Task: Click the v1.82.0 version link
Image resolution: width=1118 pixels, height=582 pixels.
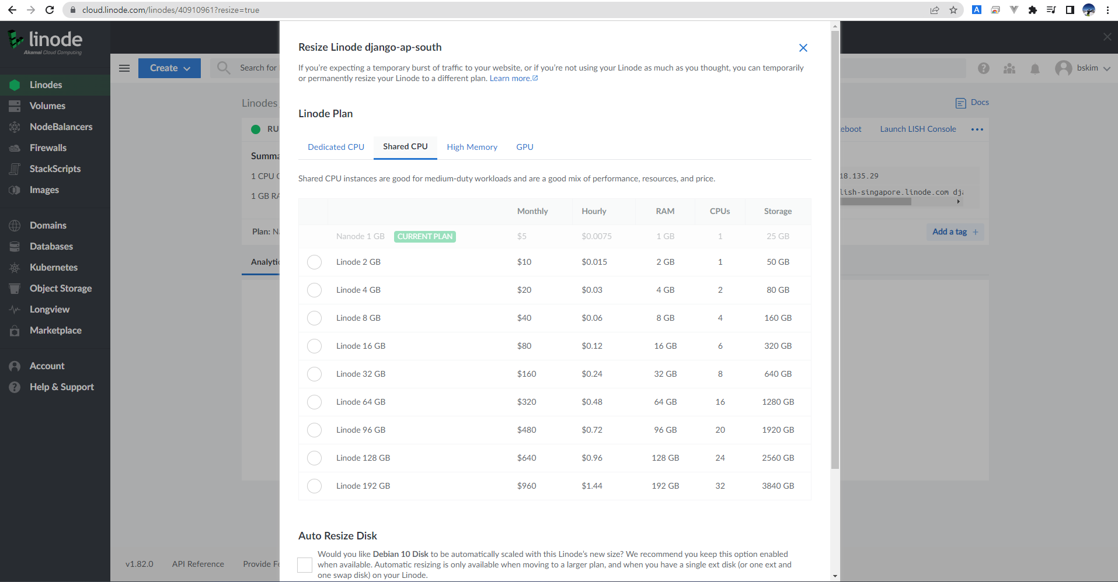Action: pos(139,564)
